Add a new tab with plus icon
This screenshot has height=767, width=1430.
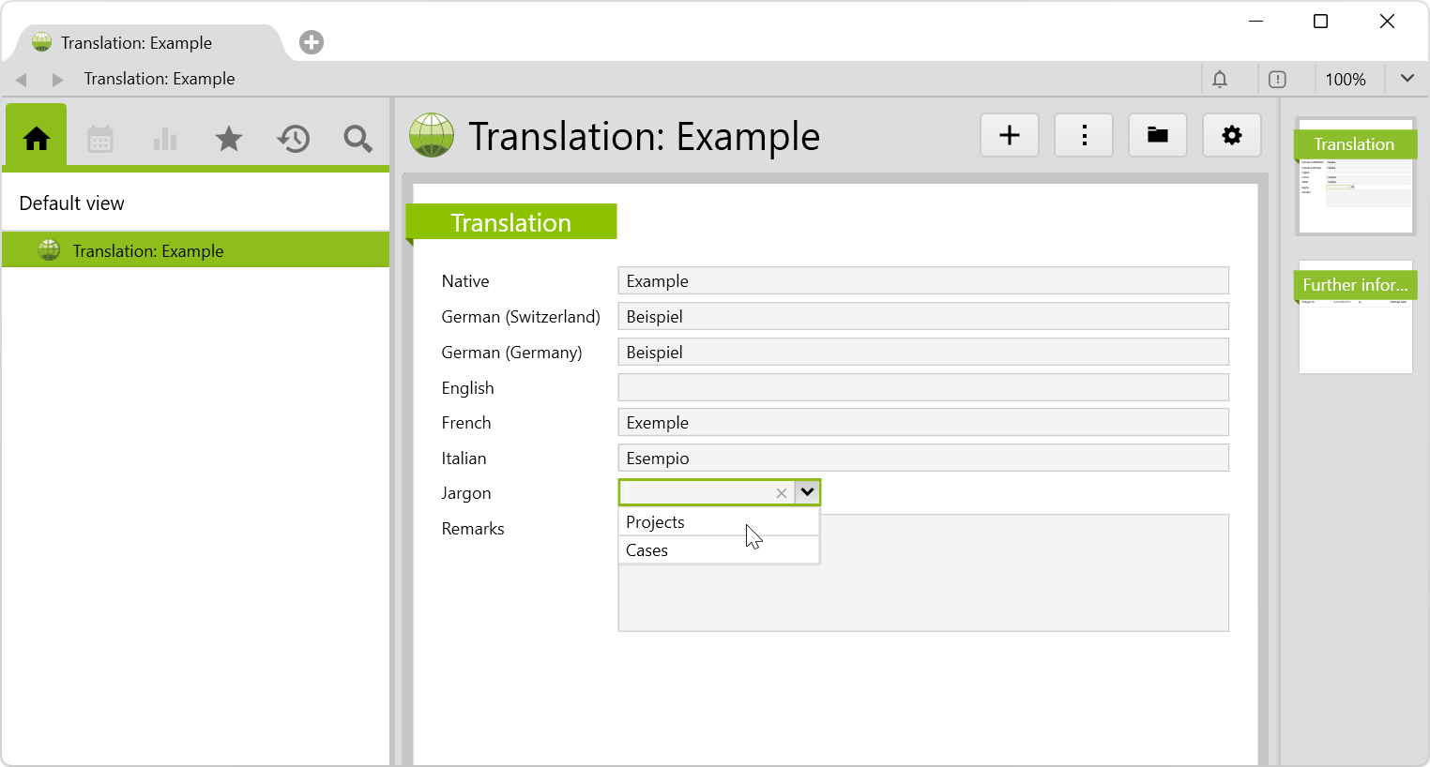pyautogui.click(x=312, y=42)
